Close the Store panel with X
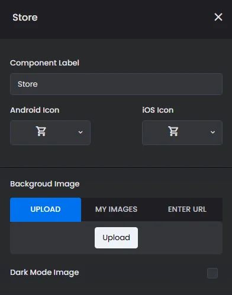The height and width of the screenshot is (295, 232). tap(218, 17)
